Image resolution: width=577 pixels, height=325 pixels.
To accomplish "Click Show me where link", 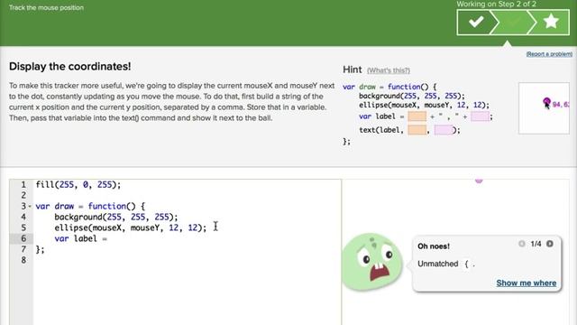I will click(527, 283).
